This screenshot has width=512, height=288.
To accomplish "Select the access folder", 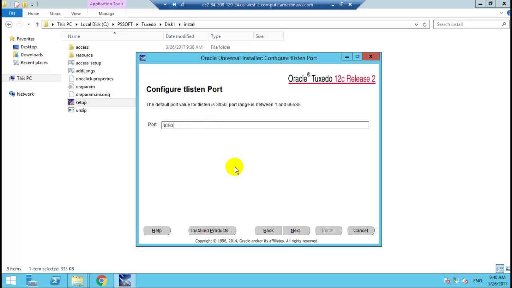I will click(82, 47).
